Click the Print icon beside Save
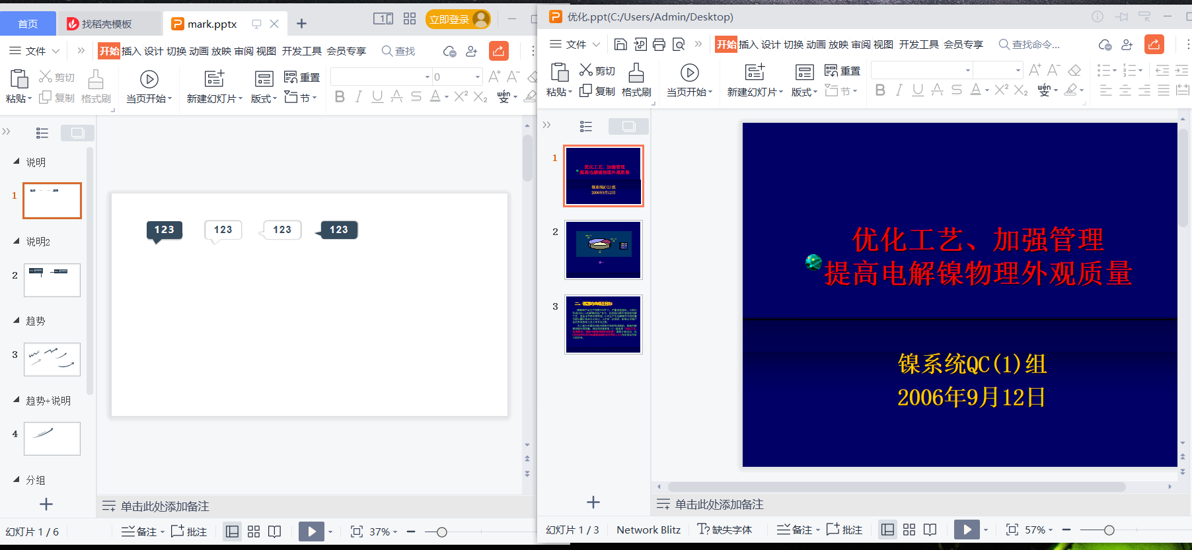Viewport: 1192px width, 550px height. (659, 44)
